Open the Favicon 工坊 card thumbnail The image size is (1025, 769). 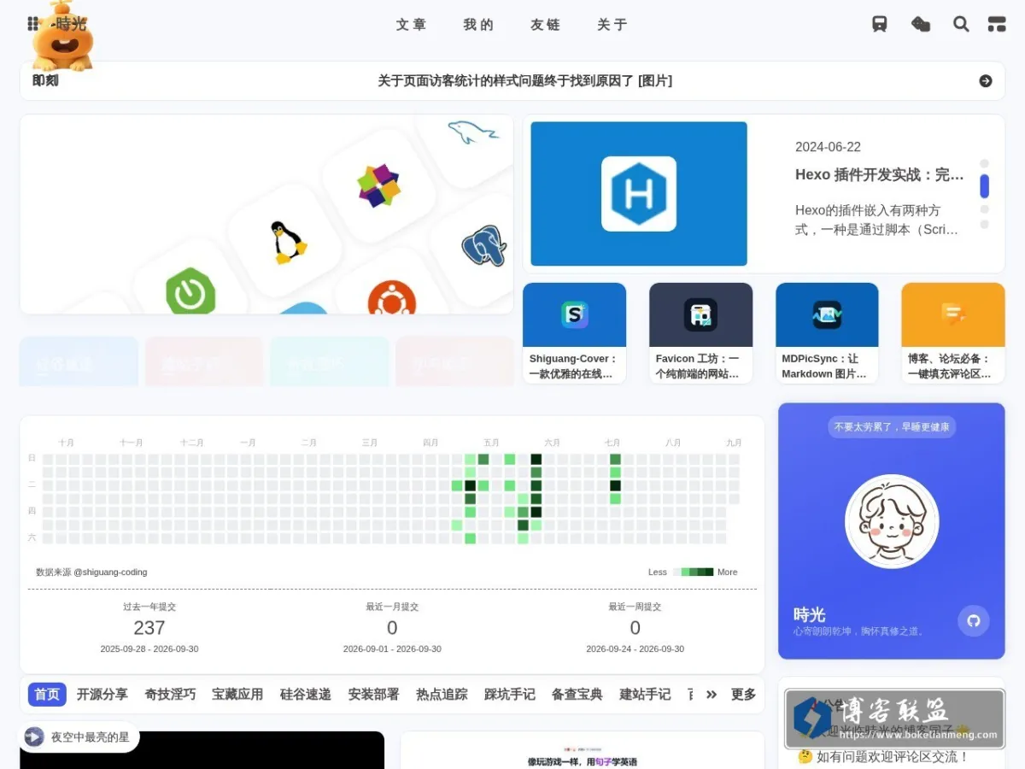pyautogui.click(x=700, y=314)
